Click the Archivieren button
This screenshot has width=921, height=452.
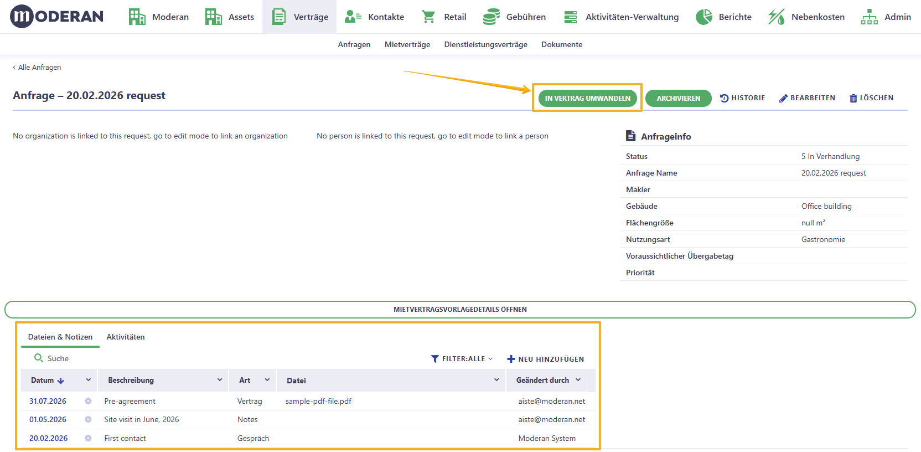[x=679, y=98]
